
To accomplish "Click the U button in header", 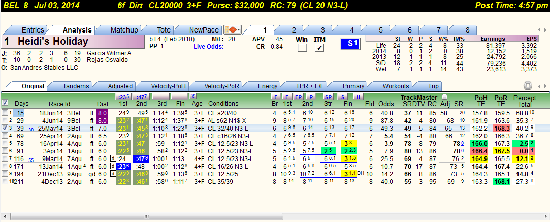I will pyautogui.click(x=358, y=97).
